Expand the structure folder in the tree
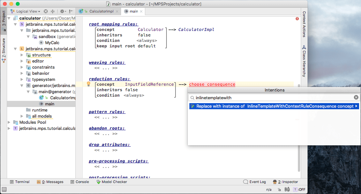The height and width of the screenshot is (194, 361). point(22,55)
